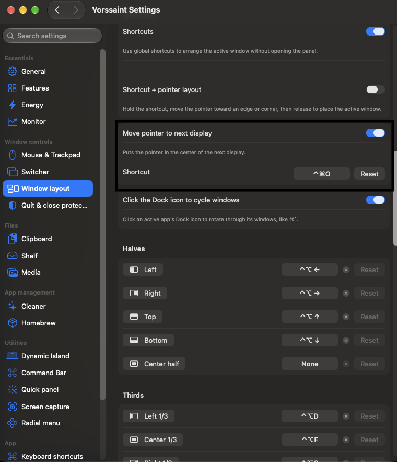This screenshot has height=462, width=397.
Task: Go forward with the right chevron
Action: coord(76,10)
